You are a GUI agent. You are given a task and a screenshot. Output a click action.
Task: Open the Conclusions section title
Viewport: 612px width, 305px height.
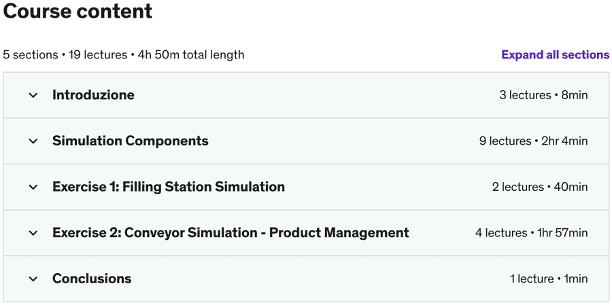pos(92,279)
